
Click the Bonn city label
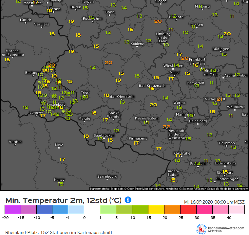tap(110, 12)
